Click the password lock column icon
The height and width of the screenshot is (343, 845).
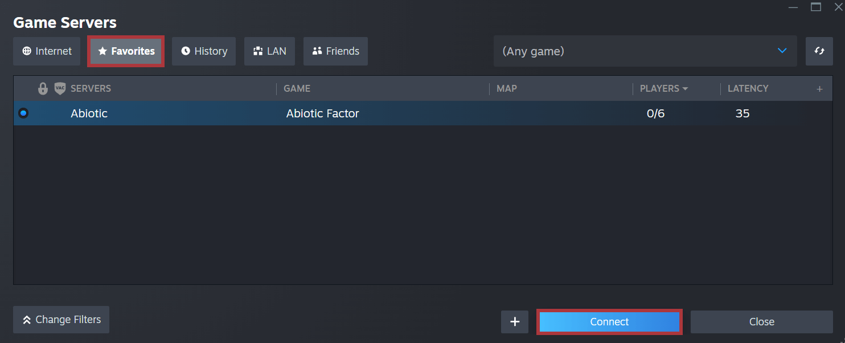43,88
